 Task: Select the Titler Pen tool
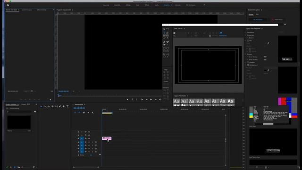pos(164,42)
